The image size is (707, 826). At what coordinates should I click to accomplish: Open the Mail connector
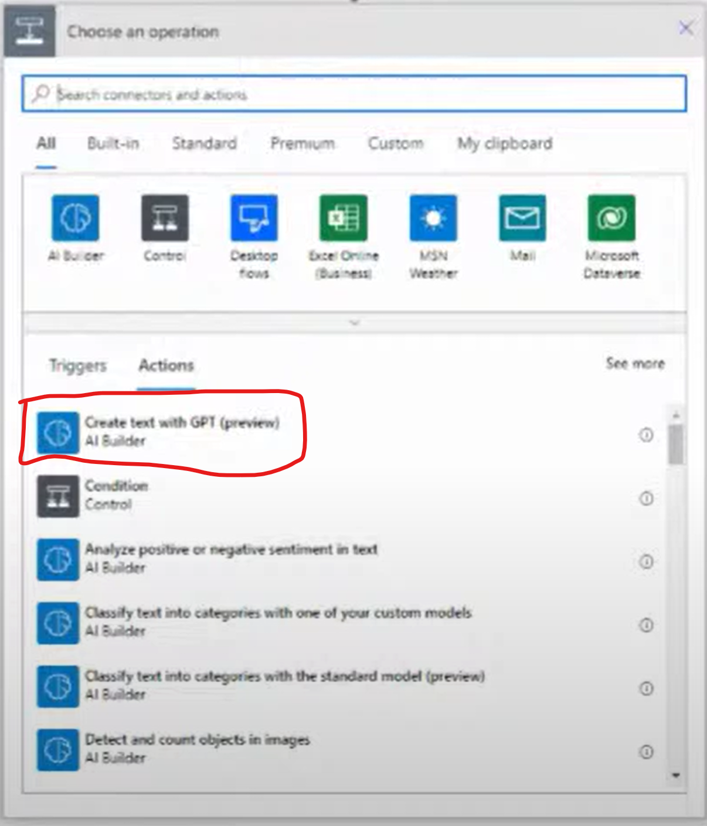click(522, 218)
